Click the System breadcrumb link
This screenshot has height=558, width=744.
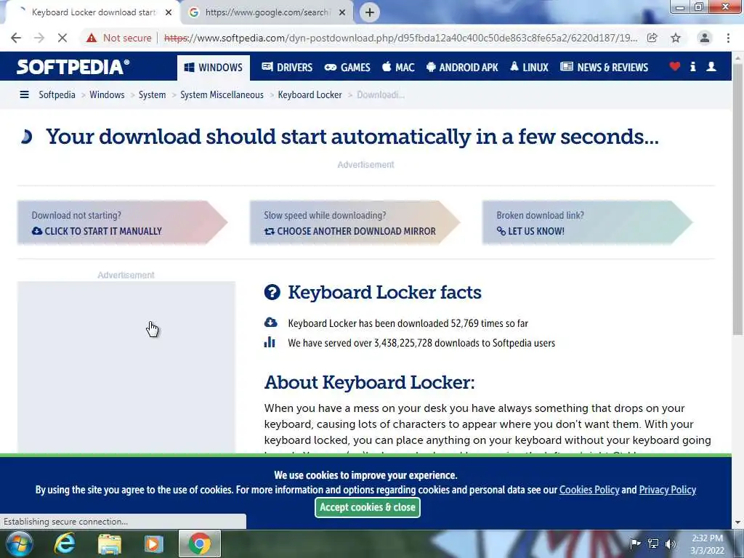pos(153,95)
